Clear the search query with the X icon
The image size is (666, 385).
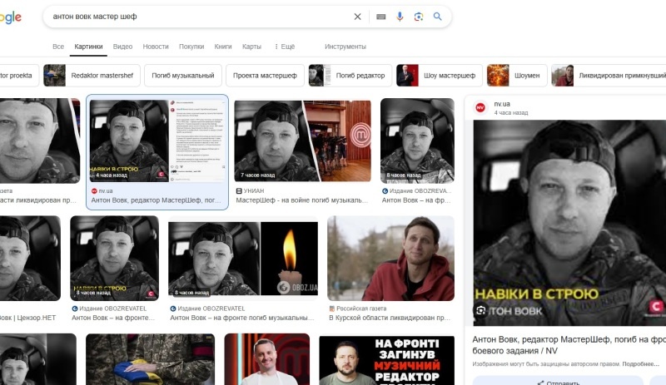coord(357,17)
